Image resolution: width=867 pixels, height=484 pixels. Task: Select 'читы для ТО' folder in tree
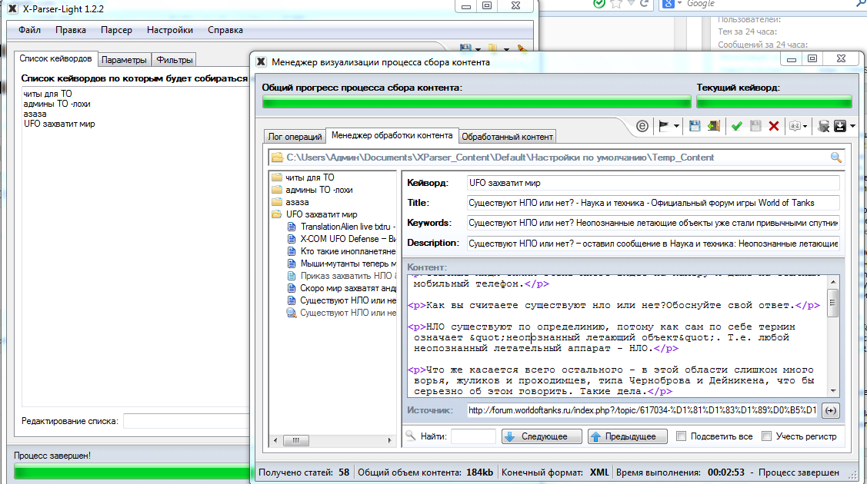309,177
